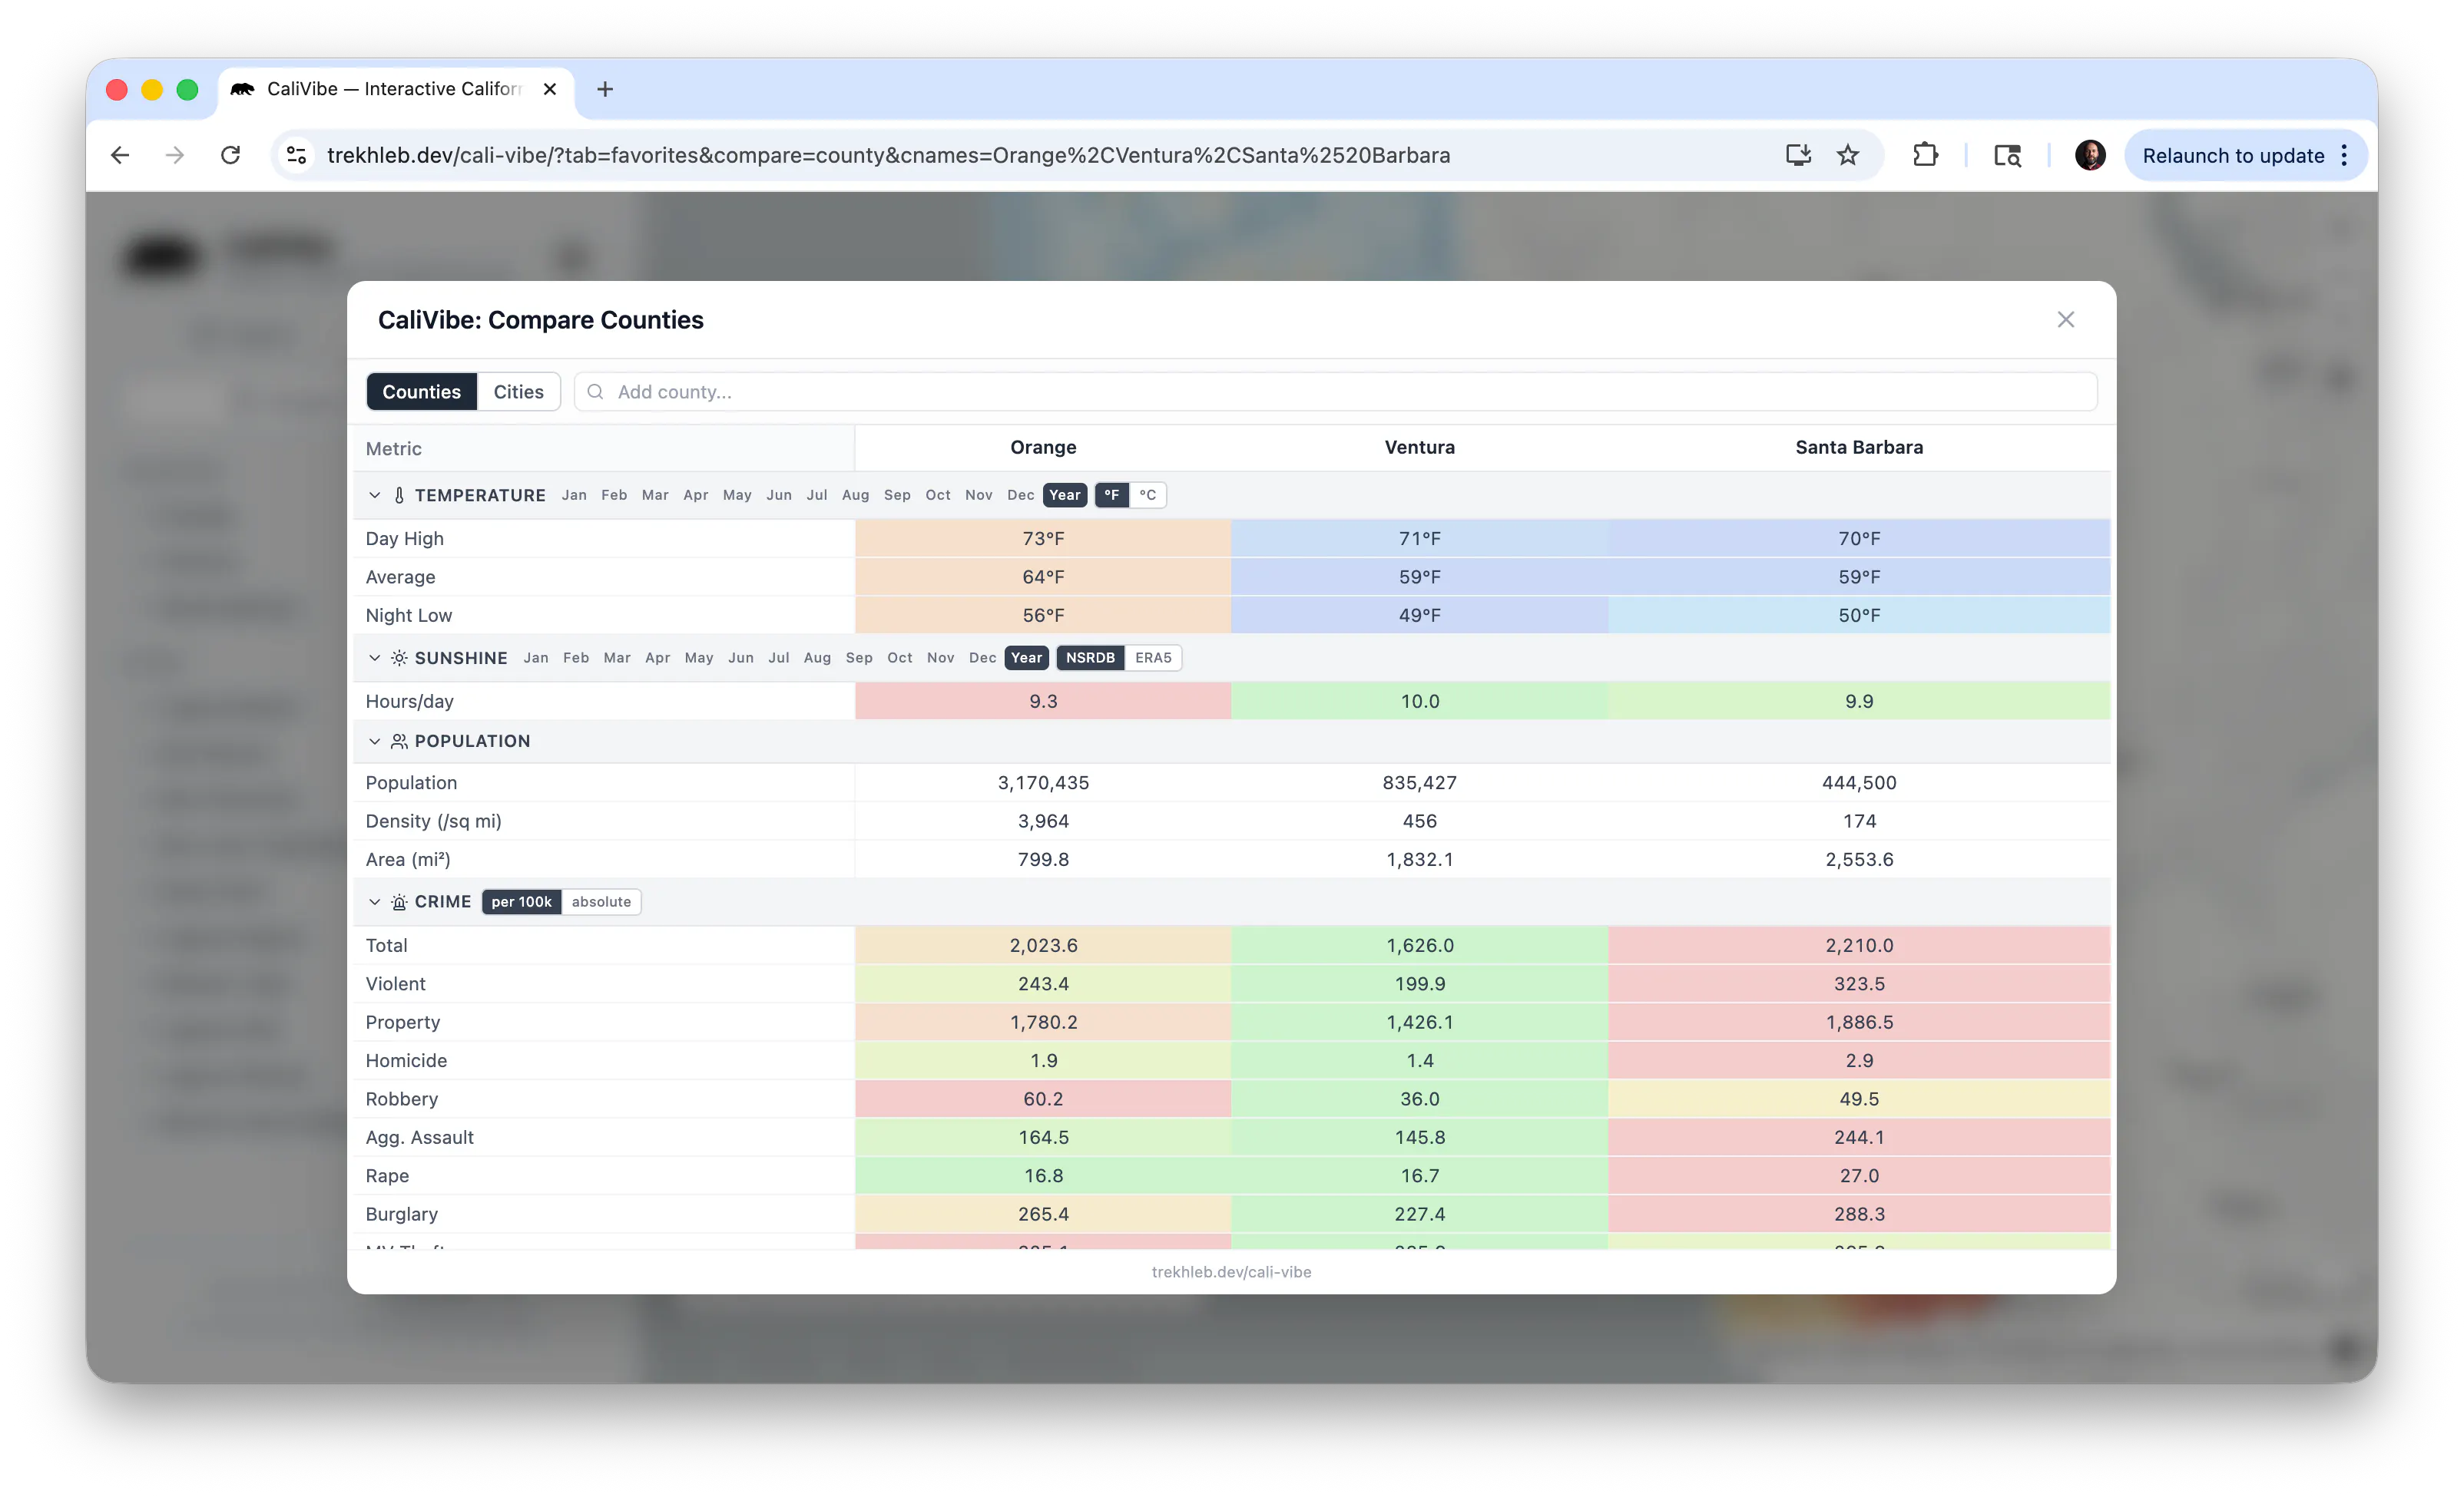Collapse the Sunshine section
Viewport: 2464px width, 1497px height.
point(374,658)
